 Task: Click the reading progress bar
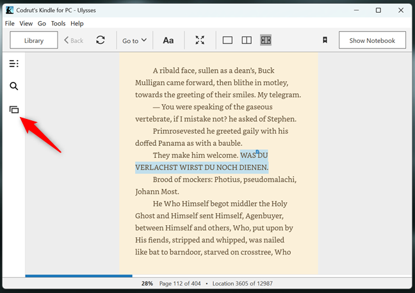218,276
